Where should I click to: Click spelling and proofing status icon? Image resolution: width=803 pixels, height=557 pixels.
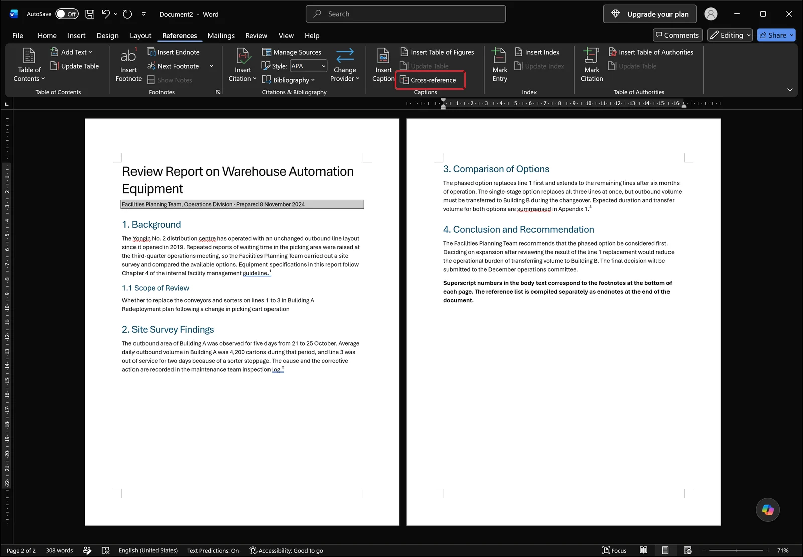coord(105,550)
